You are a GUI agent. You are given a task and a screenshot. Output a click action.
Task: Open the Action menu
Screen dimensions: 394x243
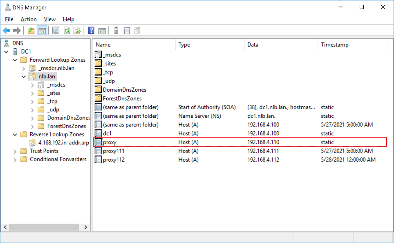28,19
